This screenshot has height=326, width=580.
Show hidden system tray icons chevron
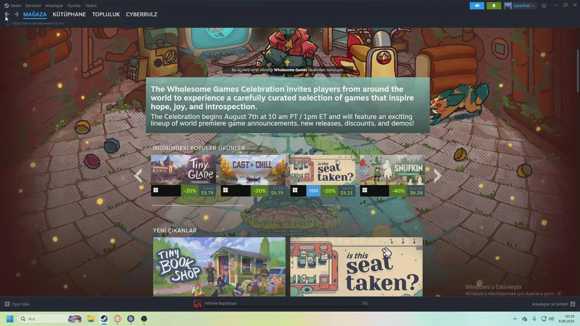(x=515, y=319)
